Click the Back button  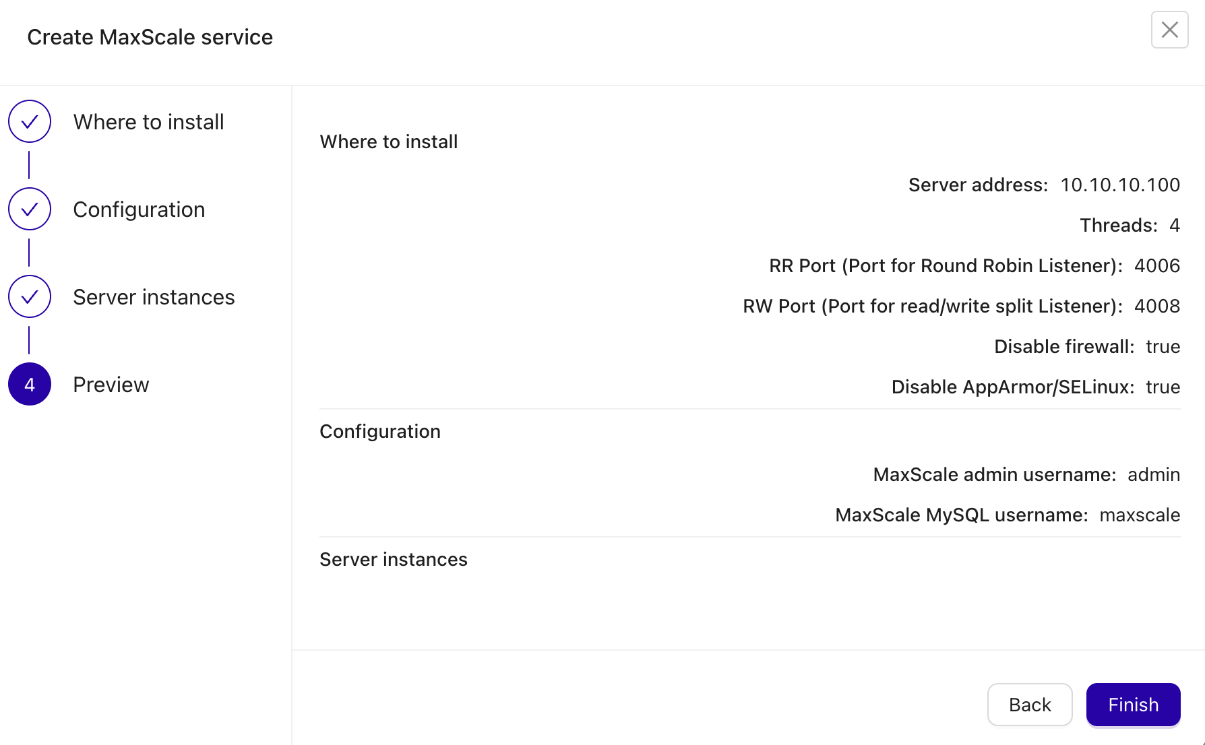[1030, 705]
